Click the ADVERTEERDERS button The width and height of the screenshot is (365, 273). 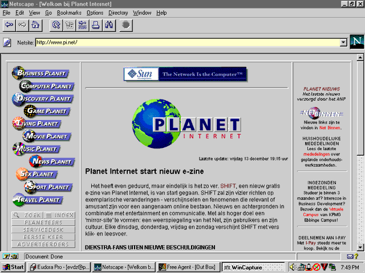pos(43,244)
